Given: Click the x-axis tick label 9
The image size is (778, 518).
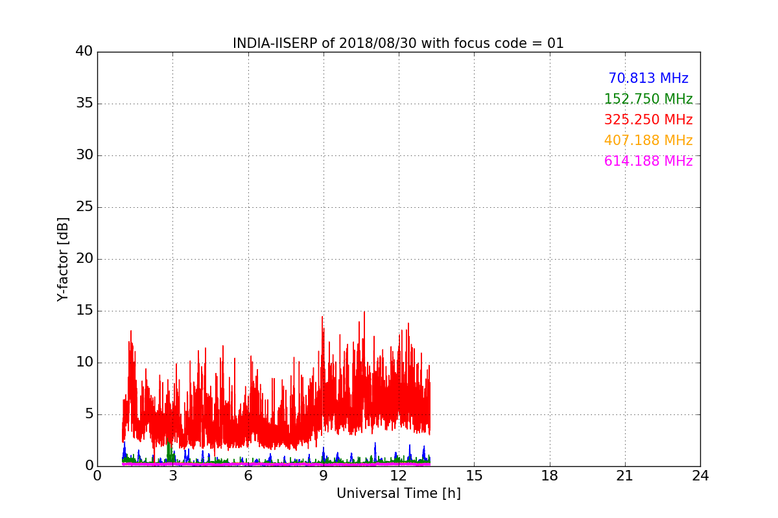Looking at the screenshot, I should (x=324, y=476).
